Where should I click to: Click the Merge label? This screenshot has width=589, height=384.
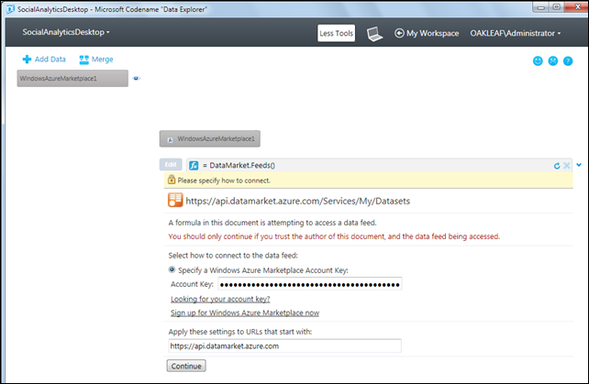click(x=102, y=60)
